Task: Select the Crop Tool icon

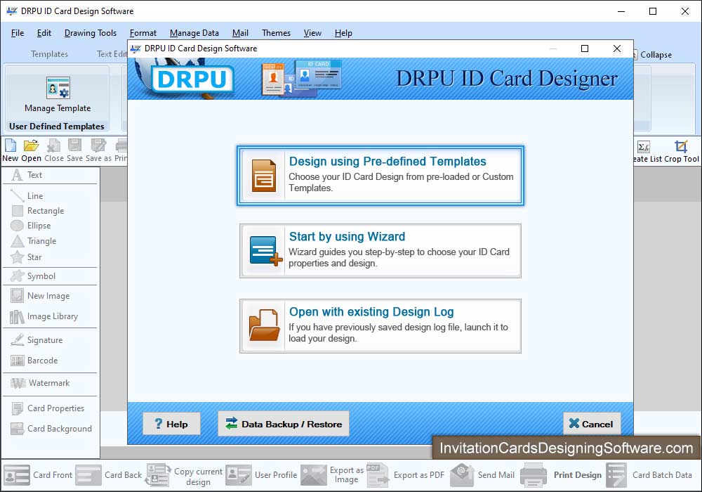Action: click(x=681, y=146)
